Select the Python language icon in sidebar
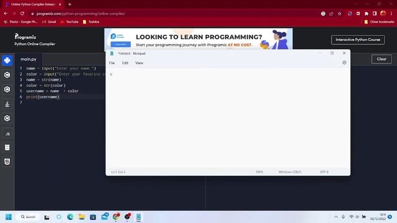 coord(7,61)
